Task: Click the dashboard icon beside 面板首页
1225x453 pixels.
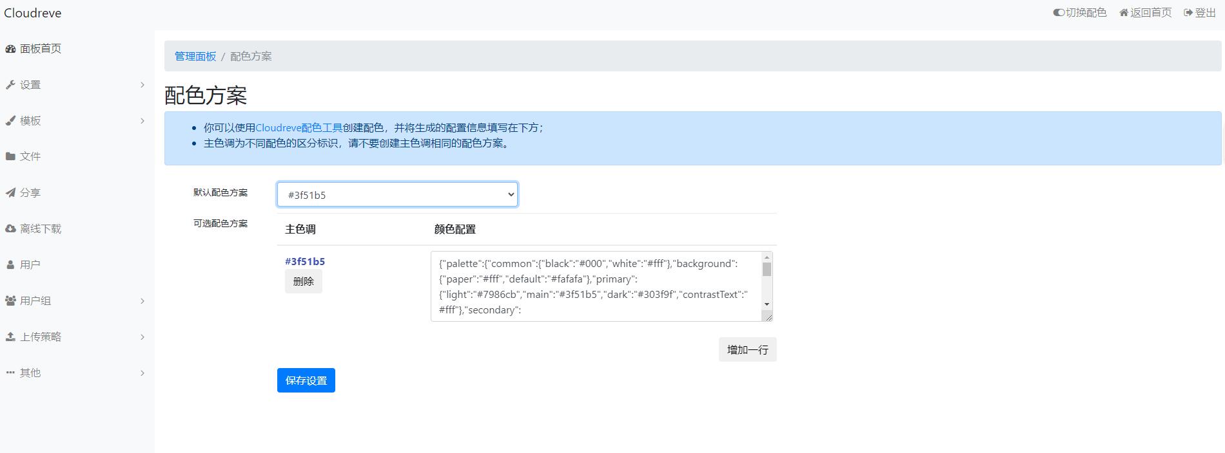Action: click(x=10, y=49)
